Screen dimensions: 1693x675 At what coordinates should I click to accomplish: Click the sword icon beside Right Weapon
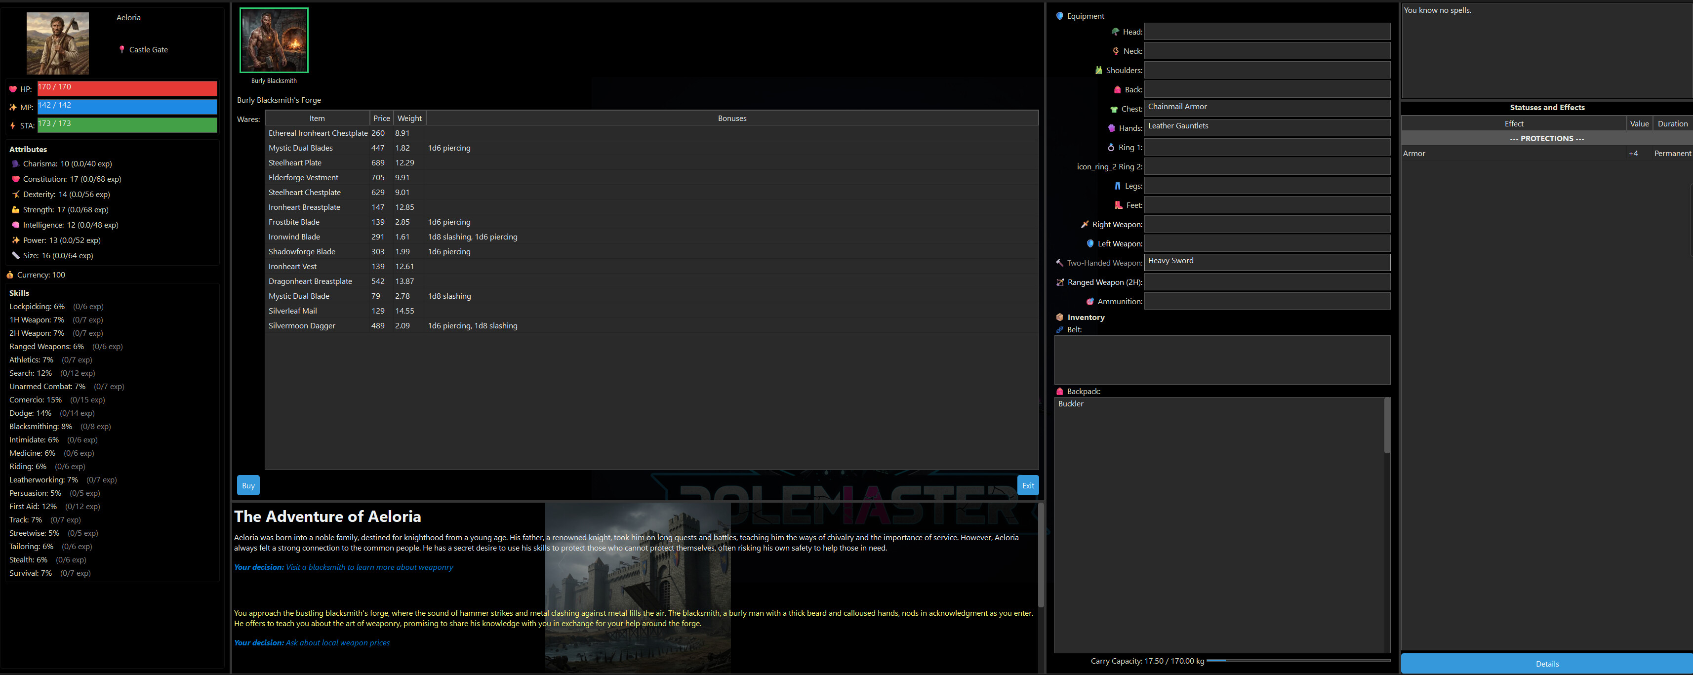click(x=1085, y=224)
